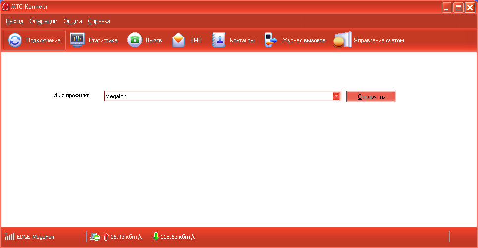Open the Статистика monitor chart icon
478x248 pixels.
[77, 40]
